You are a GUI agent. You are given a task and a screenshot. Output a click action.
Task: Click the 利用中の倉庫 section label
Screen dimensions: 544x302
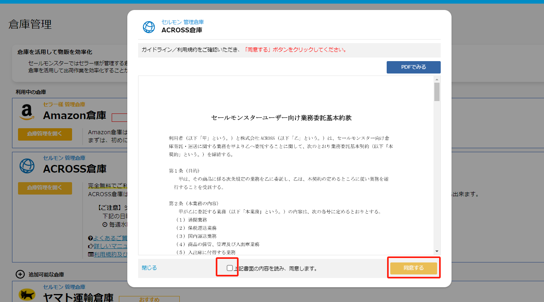31,92
